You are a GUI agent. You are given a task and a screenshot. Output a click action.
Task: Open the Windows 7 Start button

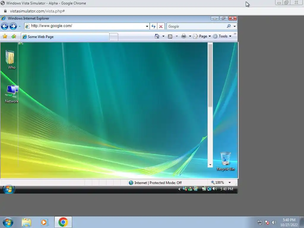coord(8,222)
